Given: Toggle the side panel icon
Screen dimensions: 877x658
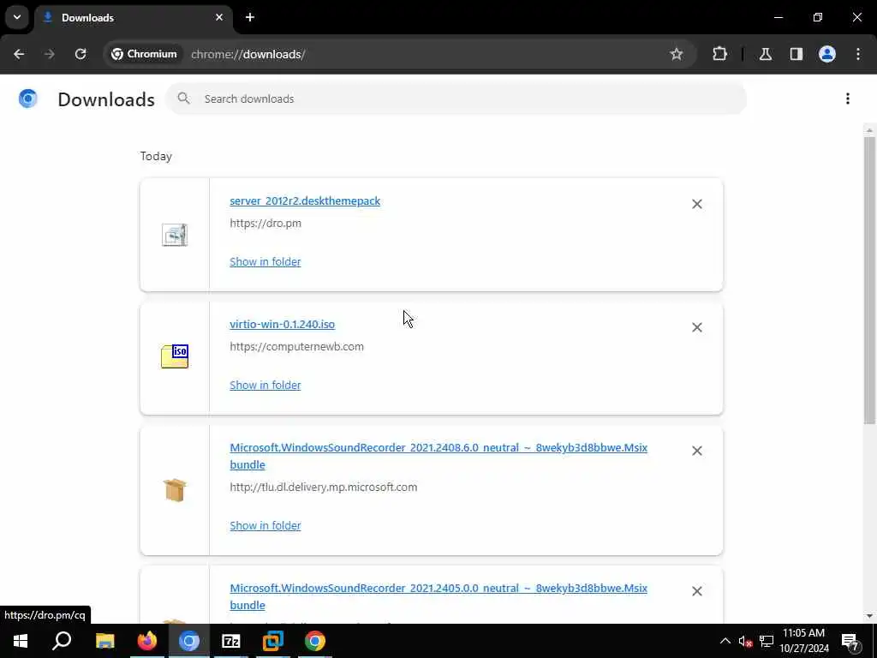Looking at the screenshot, I should [796, 54].
